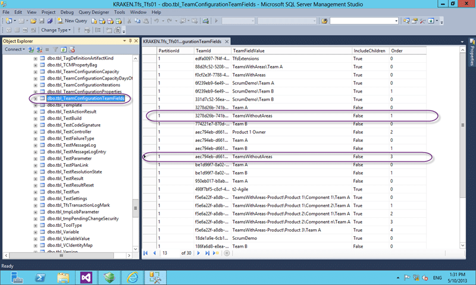Click the Cut scissors icon
Image resolution: width=476 pixels, height=285 pixels.
[x=129, y=21]
